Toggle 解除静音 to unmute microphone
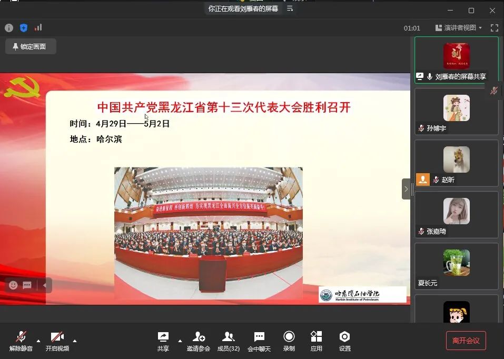 coord(21,341)
